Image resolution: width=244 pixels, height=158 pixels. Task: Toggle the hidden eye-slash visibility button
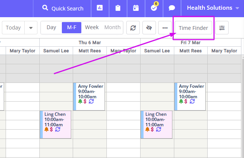[149, 28]
